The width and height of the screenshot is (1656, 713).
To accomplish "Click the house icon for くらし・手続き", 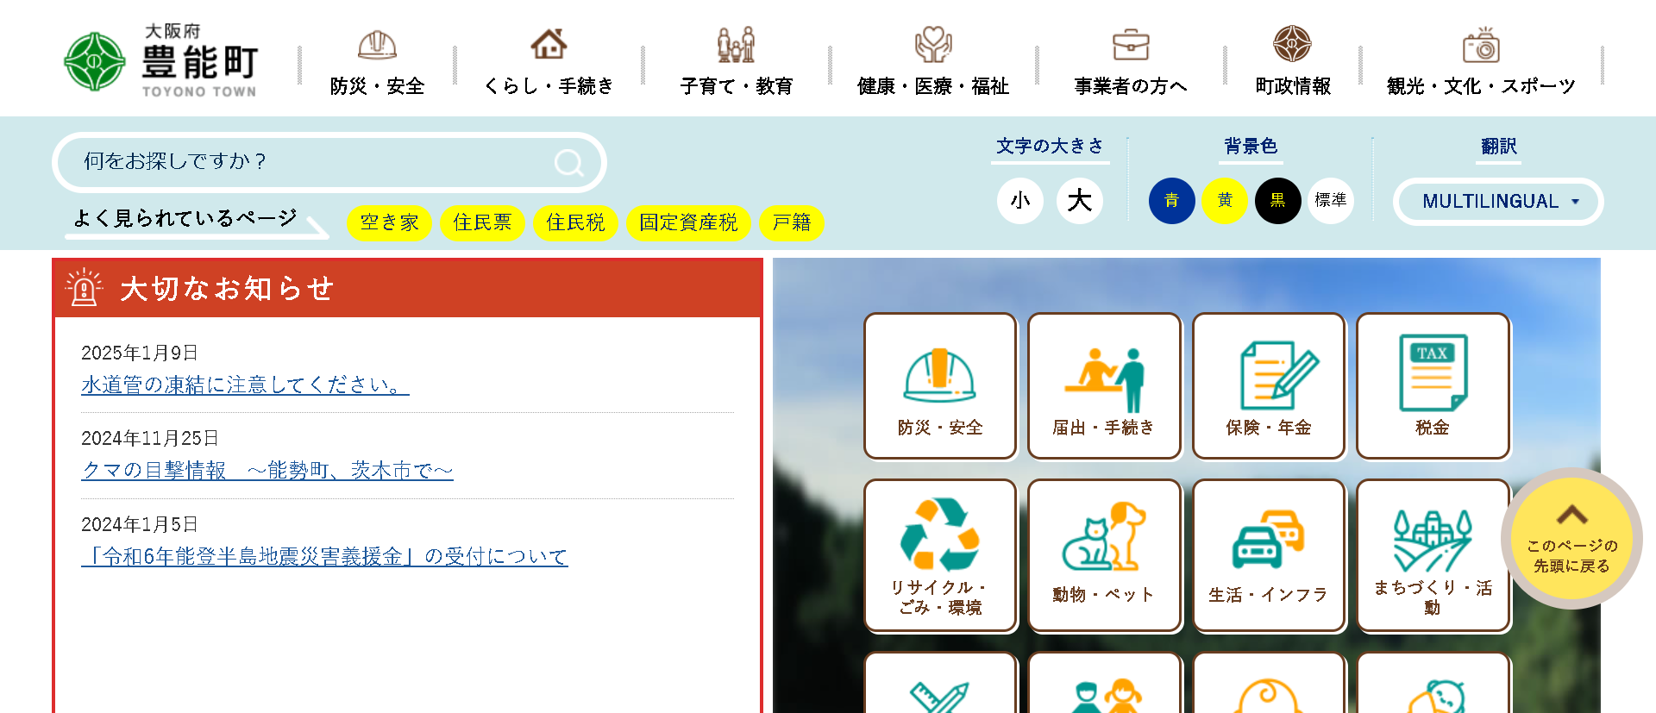I will point(549,43).
